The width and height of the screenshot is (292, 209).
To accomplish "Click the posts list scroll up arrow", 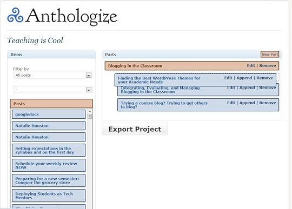I will pyautogui.click(x=90, y=111).
